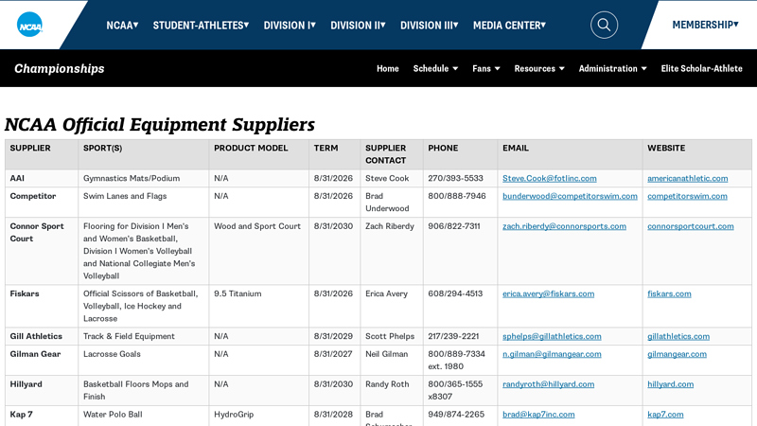This screenshot has width=757, height=426.
Task: Email Steve.Cook@fotlinc.com
Action: (x=550, y=178)
